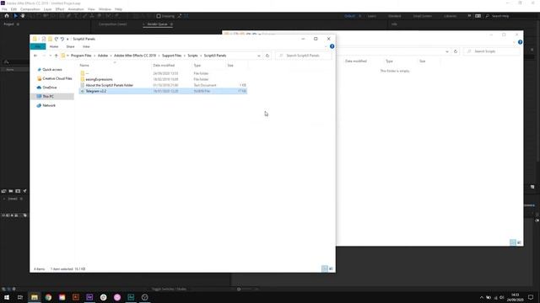Open the Windows Start menu

(7, 297)
